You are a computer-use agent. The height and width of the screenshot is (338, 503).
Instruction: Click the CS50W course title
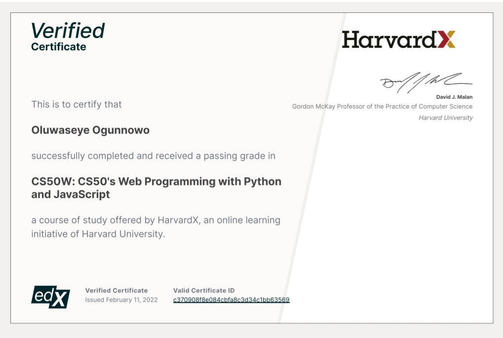click(x=156, y=188)
